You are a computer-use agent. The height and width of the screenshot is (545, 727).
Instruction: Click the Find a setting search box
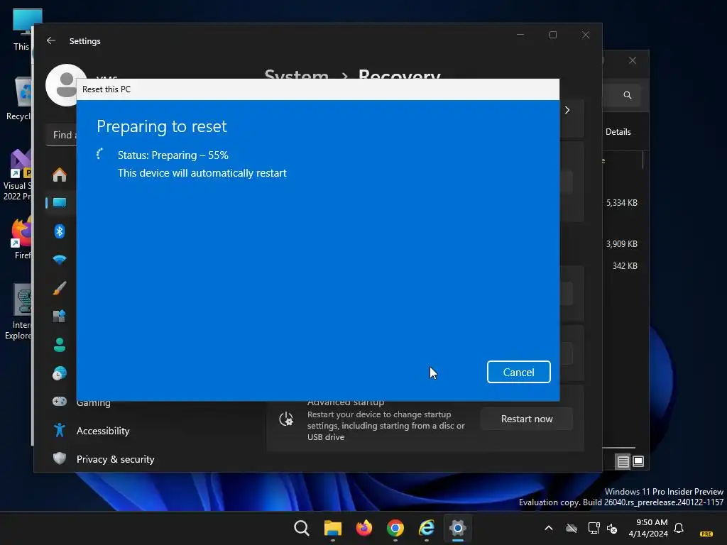tap(62, 135)
